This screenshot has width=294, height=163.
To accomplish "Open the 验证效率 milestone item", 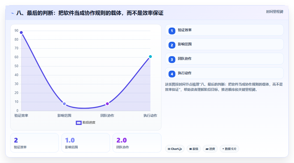I will [224, 30].
